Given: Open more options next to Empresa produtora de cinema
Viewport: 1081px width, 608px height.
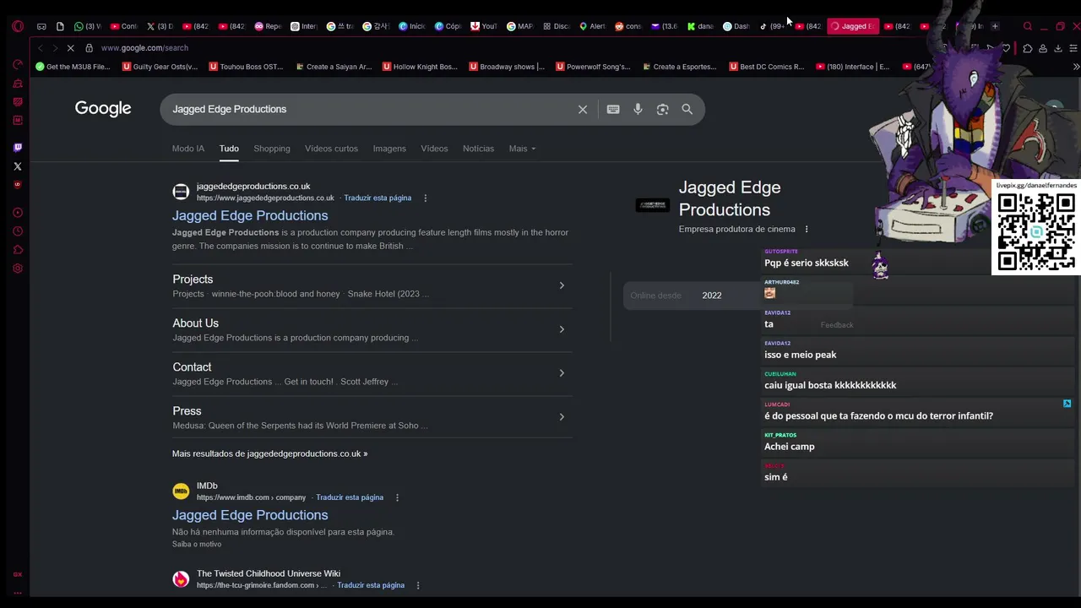Looking at the screenshot, I should [807, 229].
